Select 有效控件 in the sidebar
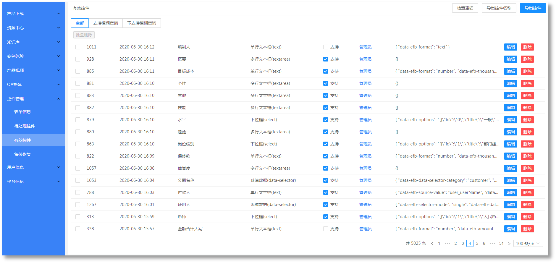 click(x=33, y=140)
